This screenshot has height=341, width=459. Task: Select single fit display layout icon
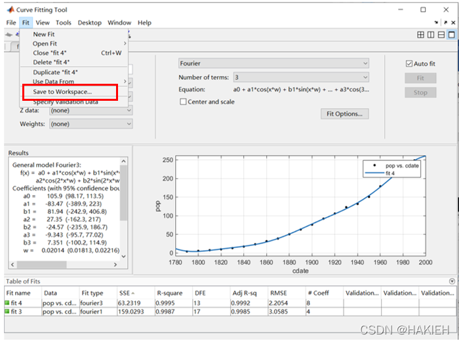tap(452, 35)
